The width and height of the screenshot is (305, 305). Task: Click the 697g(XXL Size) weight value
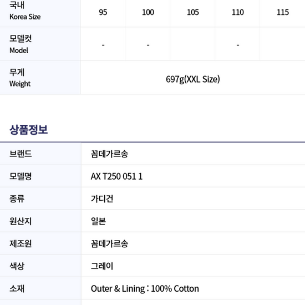(x=193, y=79)
